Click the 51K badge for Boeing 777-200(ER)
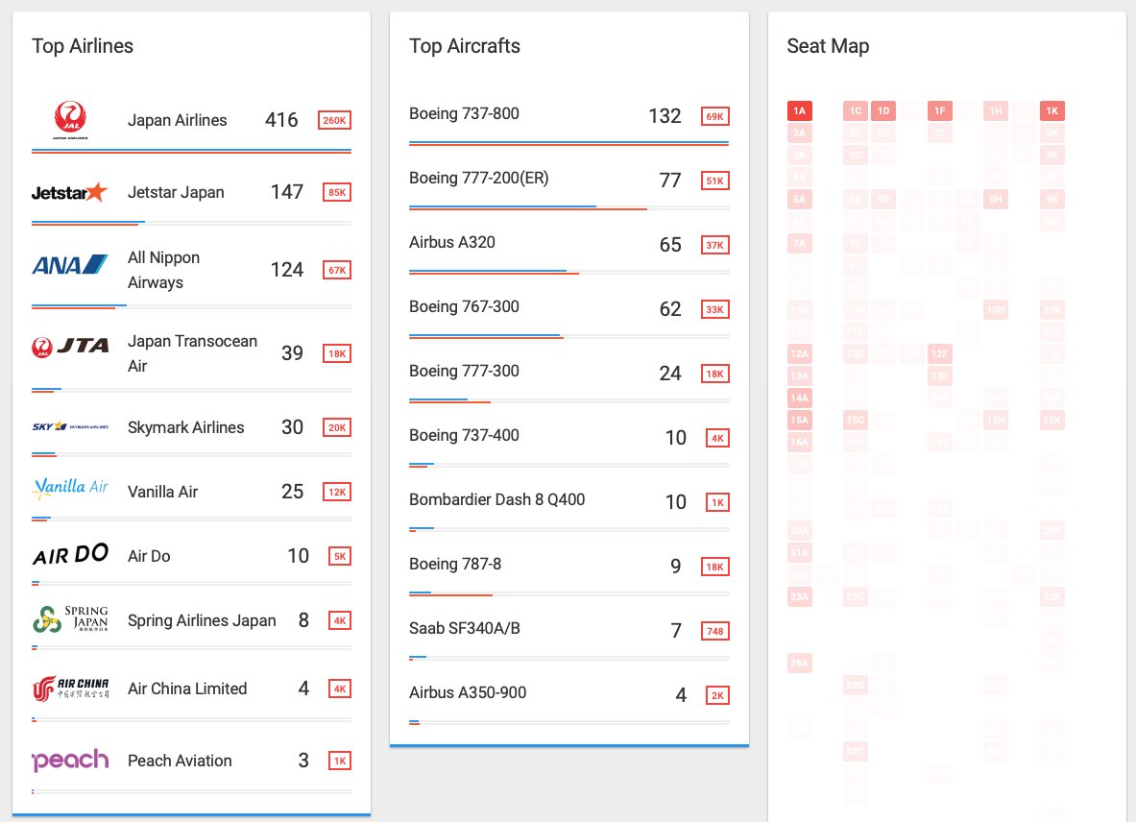This screenshot has width=1136, height=822. (x=715, y=181)
